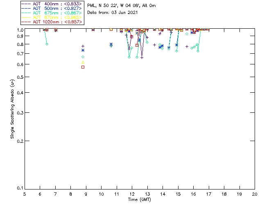The width and height of the screenshot is (262, 210).
Task: Click the 14 on the time axis
Action: tap(163, 194)
